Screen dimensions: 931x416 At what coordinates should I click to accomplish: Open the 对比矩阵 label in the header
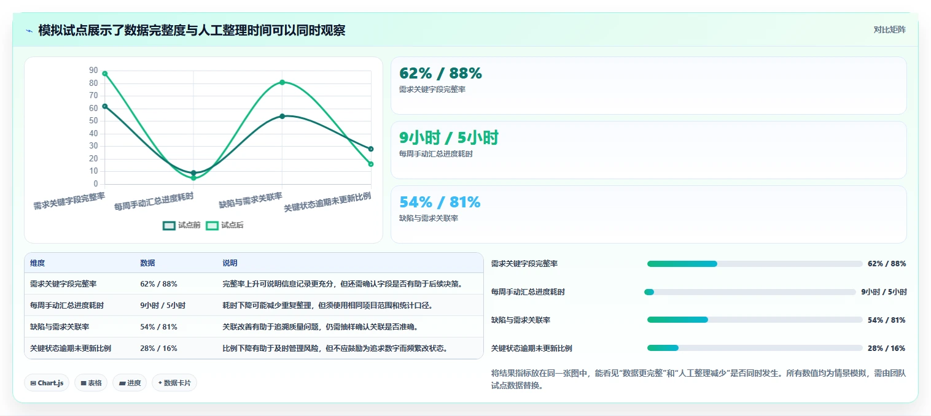coord(889,29)
